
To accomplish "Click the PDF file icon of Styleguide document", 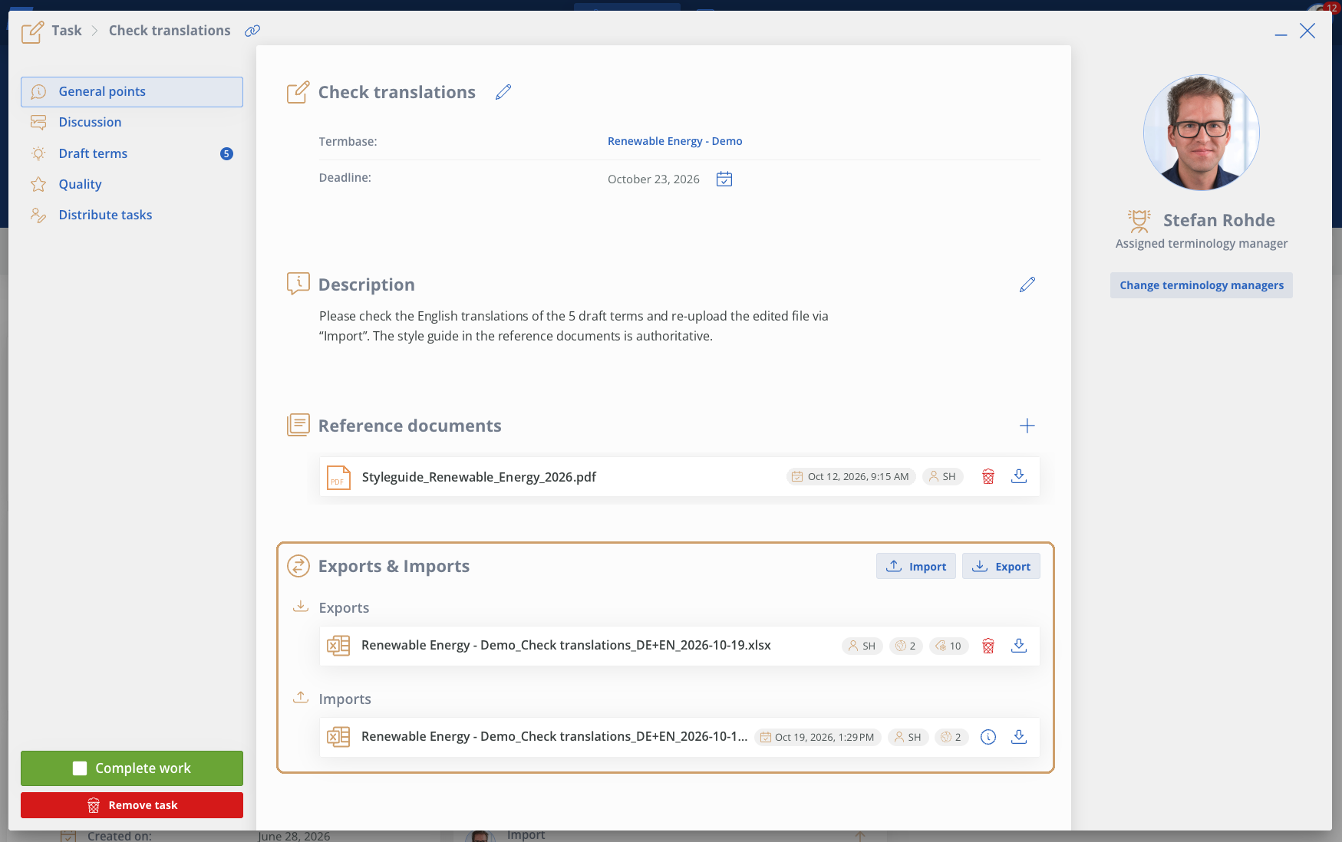I will (x=338, y=477).
